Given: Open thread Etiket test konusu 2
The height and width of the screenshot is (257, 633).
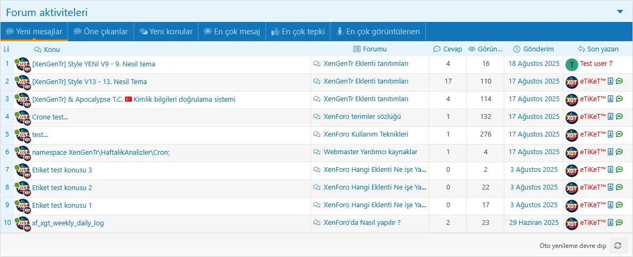Looking at the screenshot, I should point(62,187).
